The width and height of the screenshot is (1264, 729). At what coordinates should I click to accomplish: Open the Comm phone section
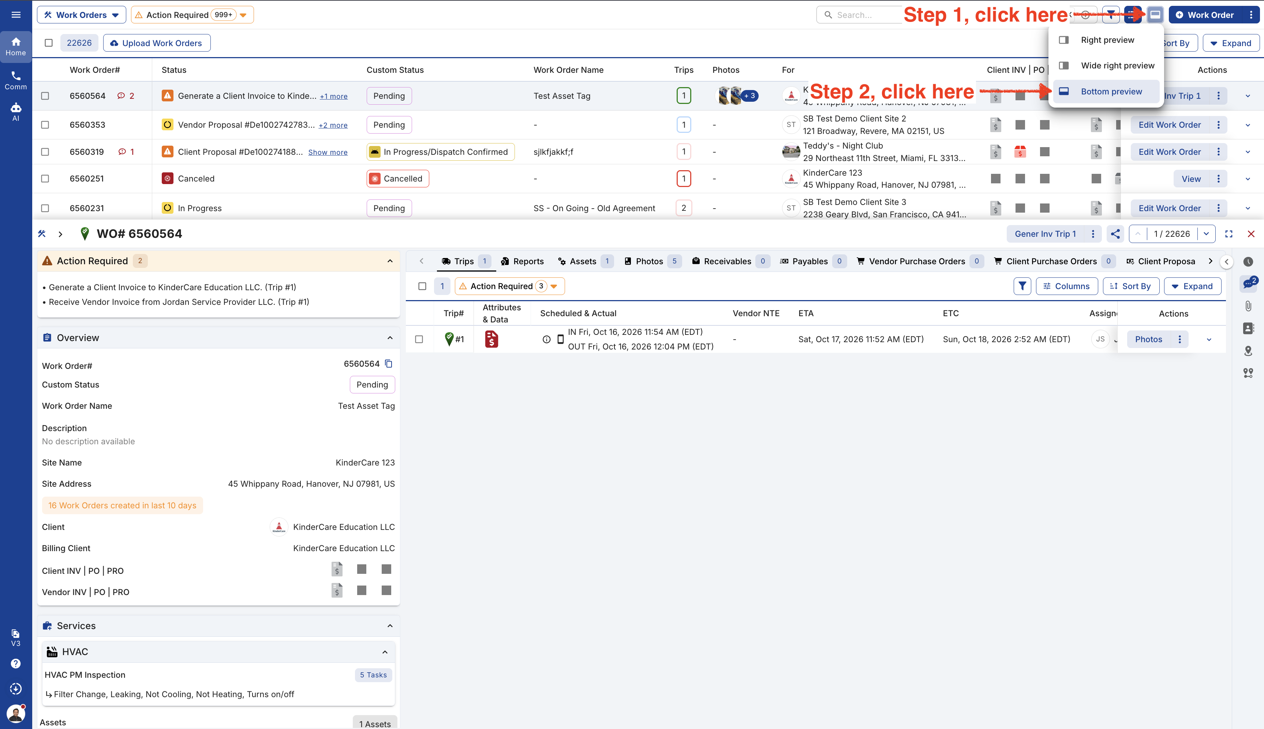tap(16, 81)
